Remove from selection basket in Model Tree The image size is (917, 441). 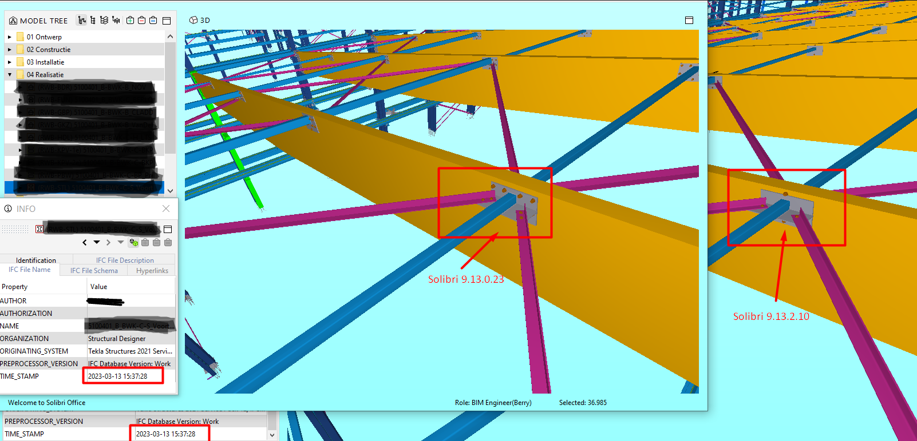(x=141, y=20)
